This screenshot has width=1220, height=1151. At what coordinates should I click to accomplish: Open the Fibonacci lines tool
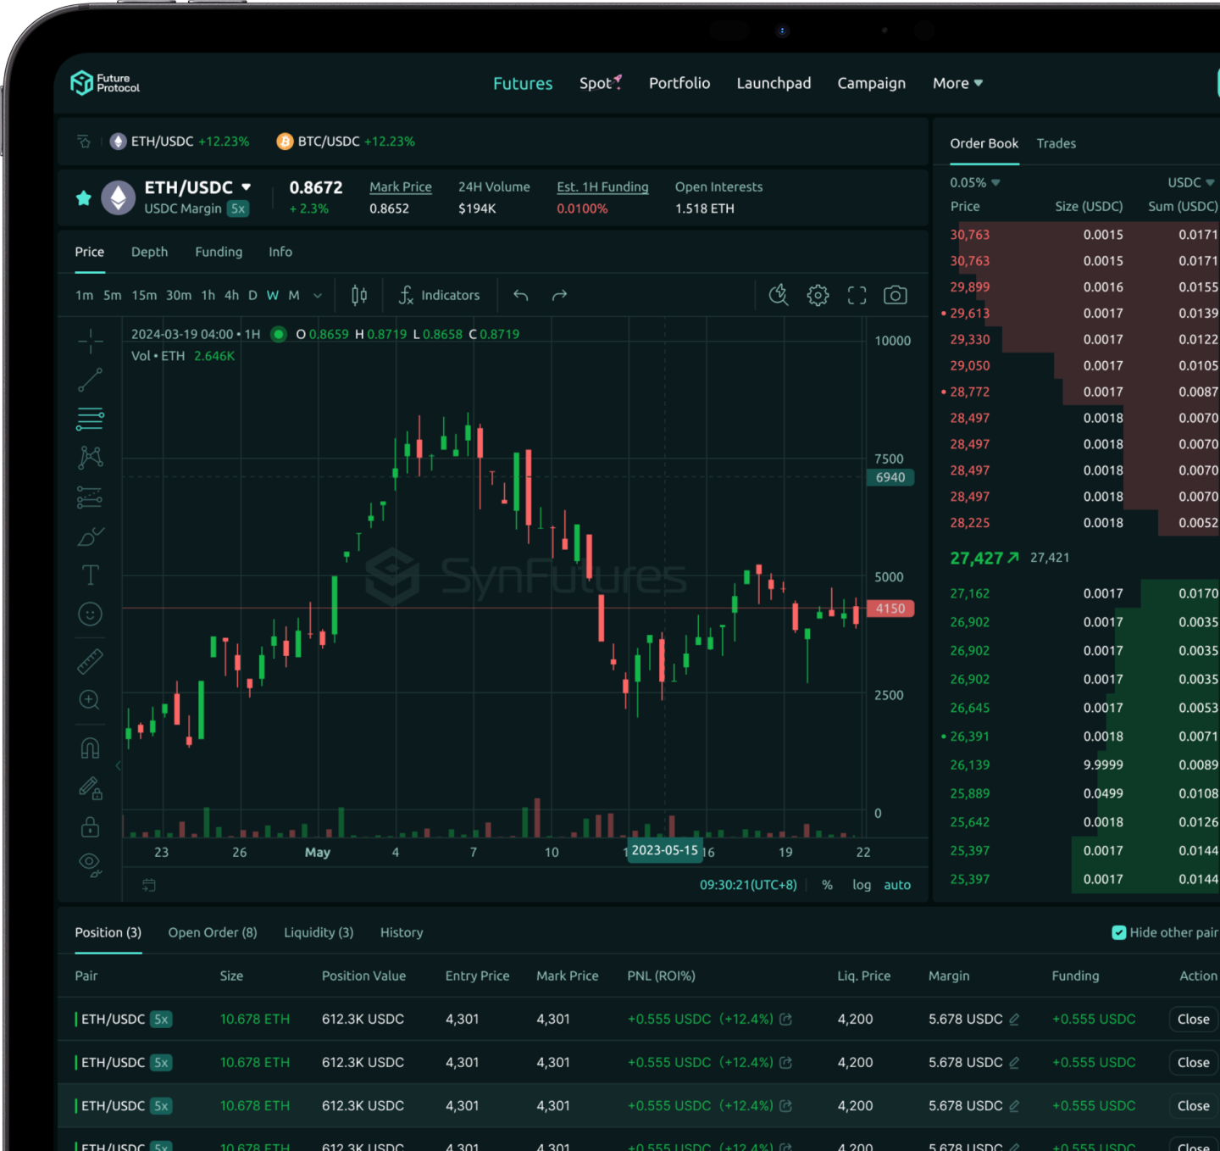90,419
